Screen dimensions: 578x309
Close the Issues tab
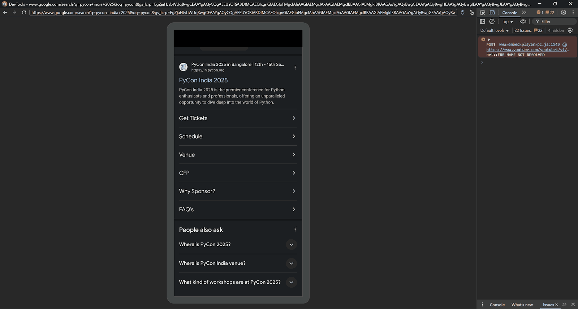(x=557, y=305)
